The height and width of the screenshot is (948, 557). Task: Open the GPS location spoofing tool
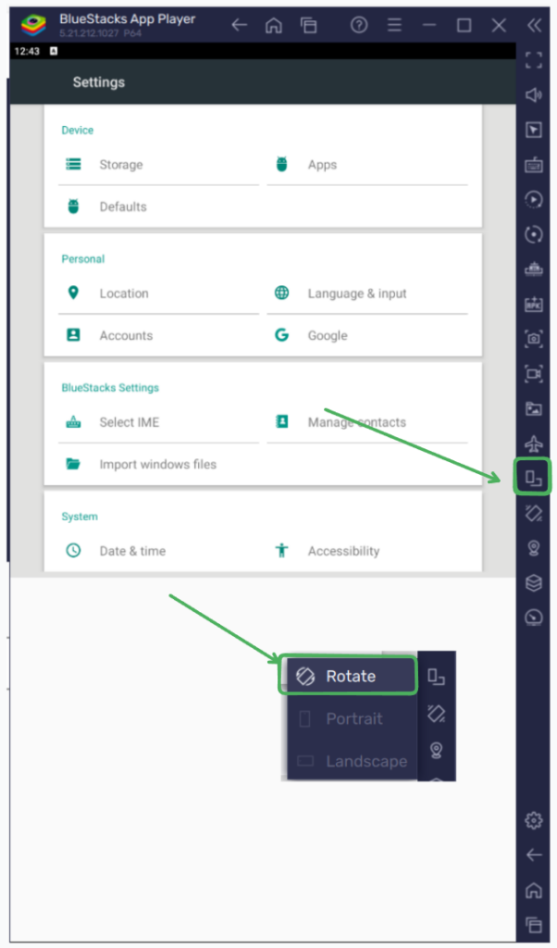pyautogui.click(x=533, y=549)
